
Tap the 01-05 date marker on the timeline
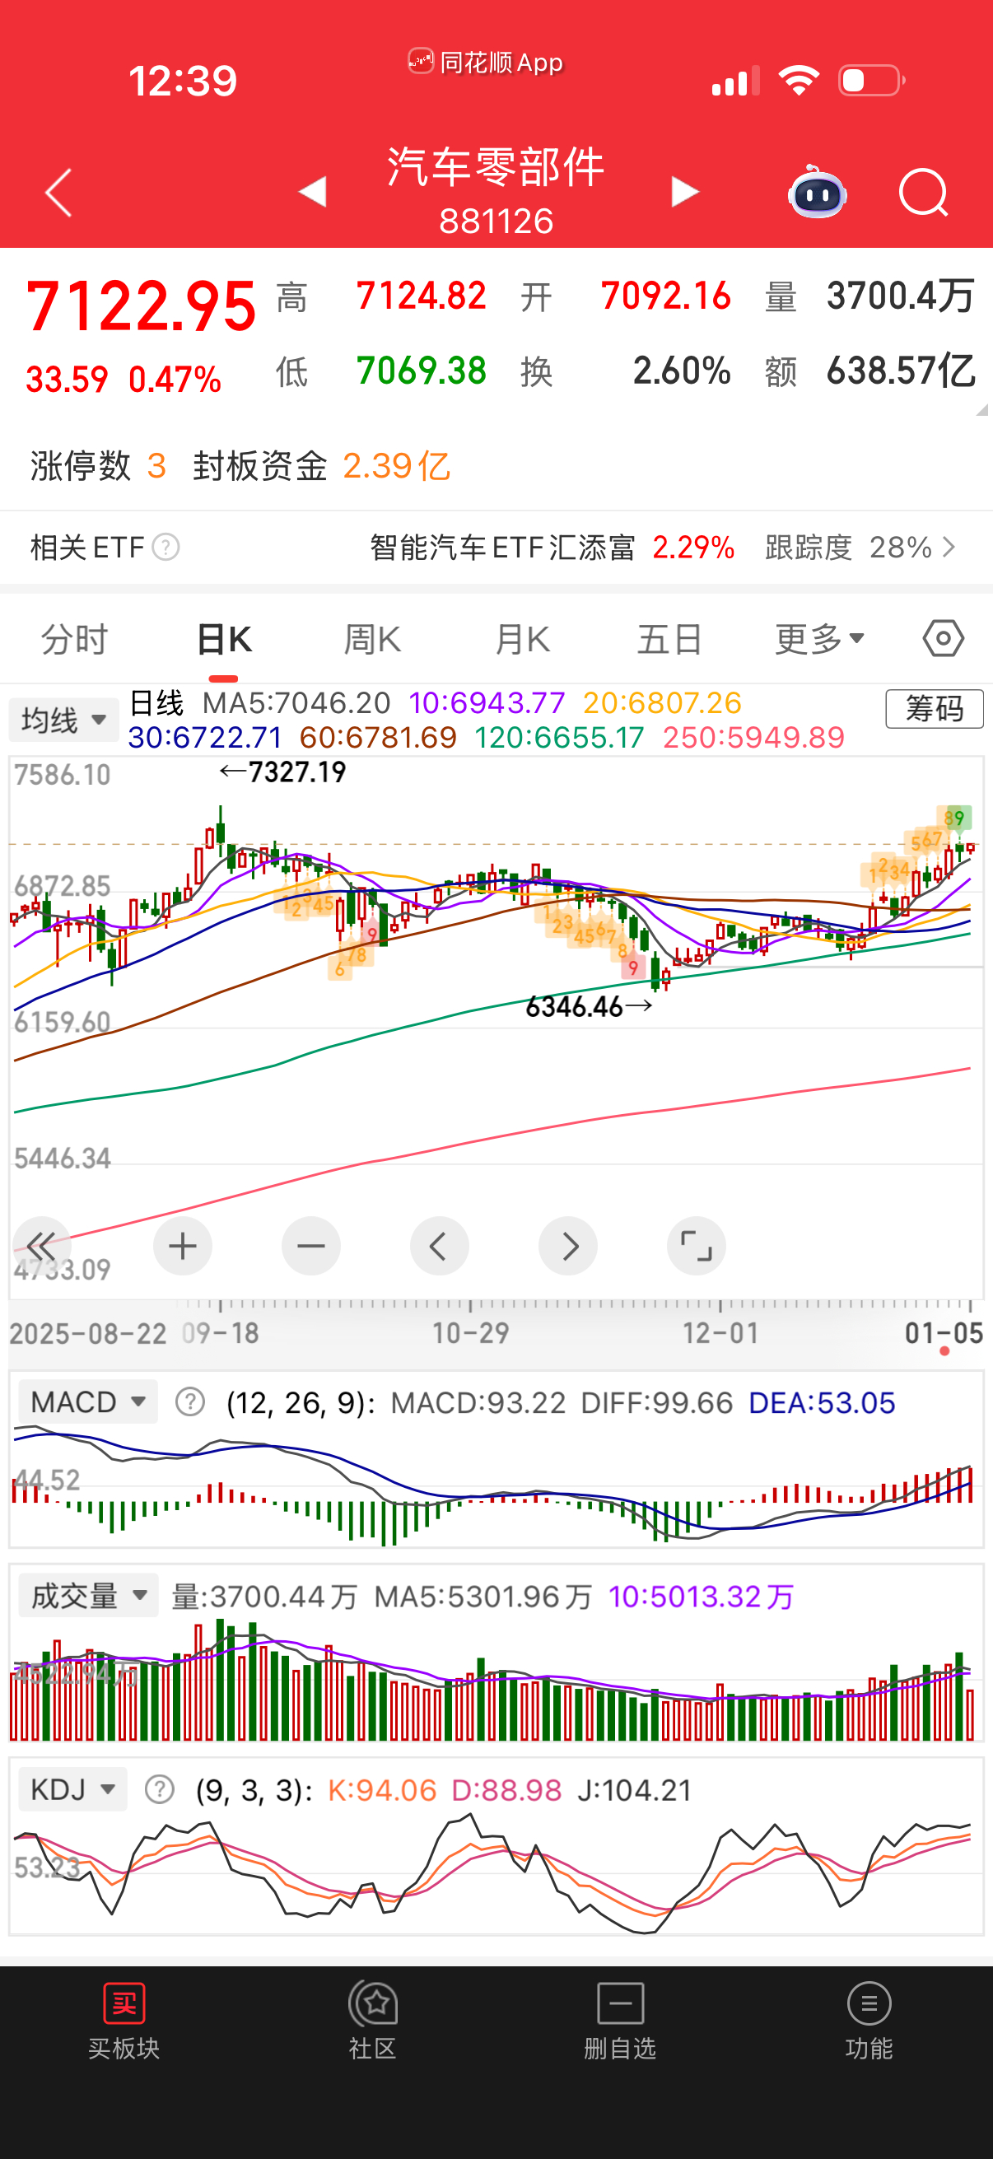pos(944,1331)
